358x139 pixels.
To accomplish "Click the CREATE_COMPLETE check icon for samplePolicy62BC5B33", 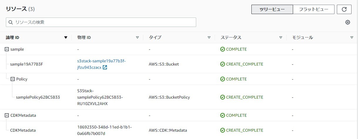I will [x=223, y=97].
